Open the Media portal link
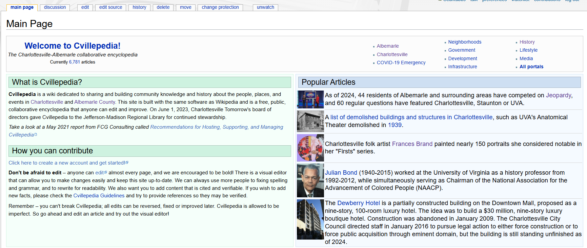Viewport: 587px width, 248px height. [526, 58]
